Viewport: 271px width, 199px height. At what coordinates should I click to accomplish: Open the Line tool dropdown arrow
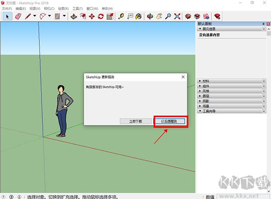tap(35, 16)
